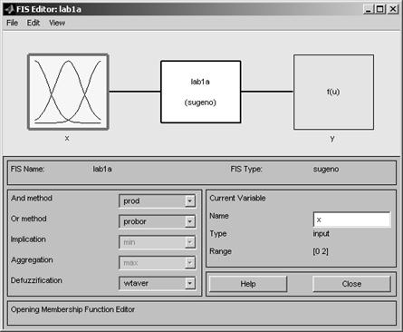Click the Range value [0 2]

point(321,251)
